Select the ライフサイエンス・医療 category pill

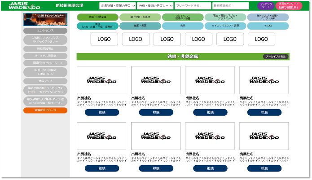pos(225,26)
